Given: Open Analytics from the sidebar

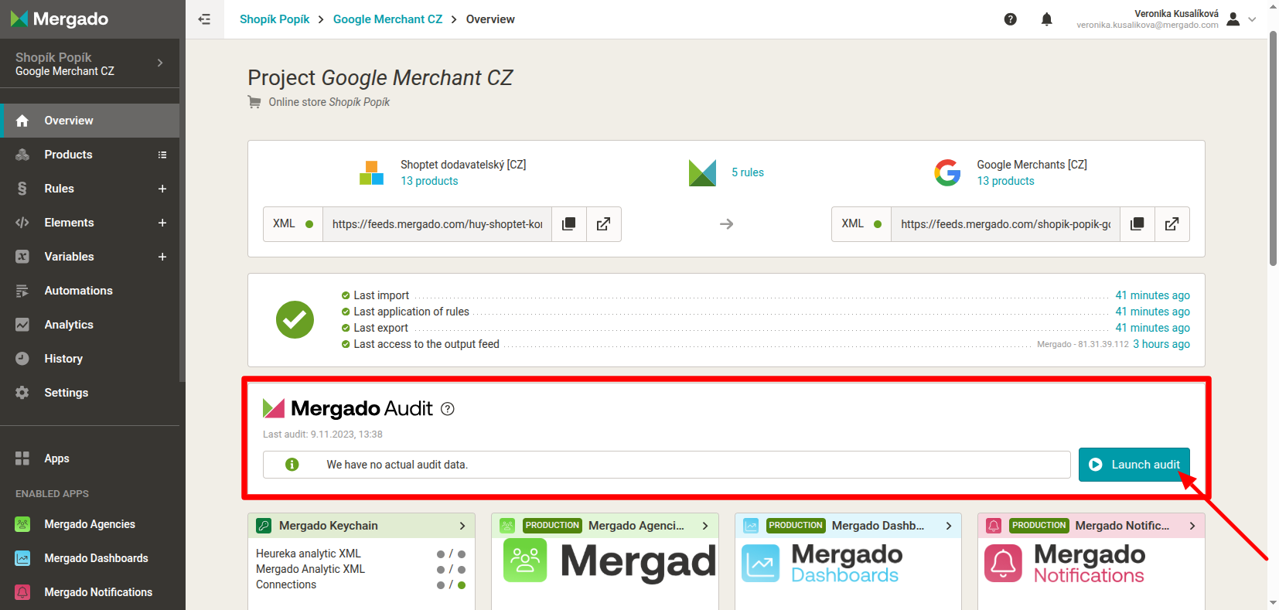Looking at the screenshot, I should tap(69, 325).
